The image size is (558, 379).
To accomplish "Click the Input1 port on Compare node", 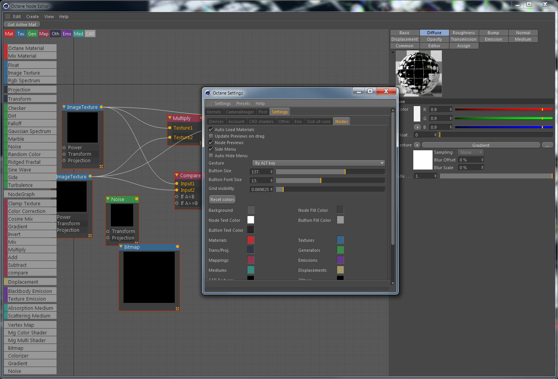I will (x=177, y=183).
